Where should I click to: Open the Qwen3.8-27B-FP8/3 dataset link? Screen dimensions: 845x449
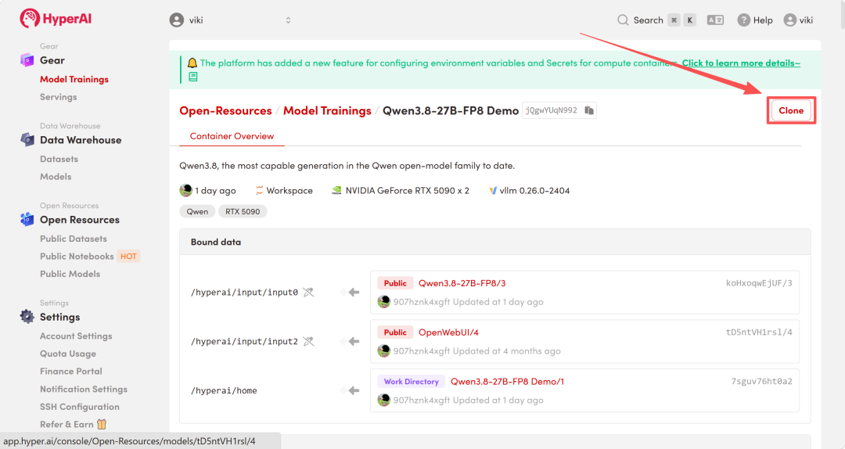(462, 283)
